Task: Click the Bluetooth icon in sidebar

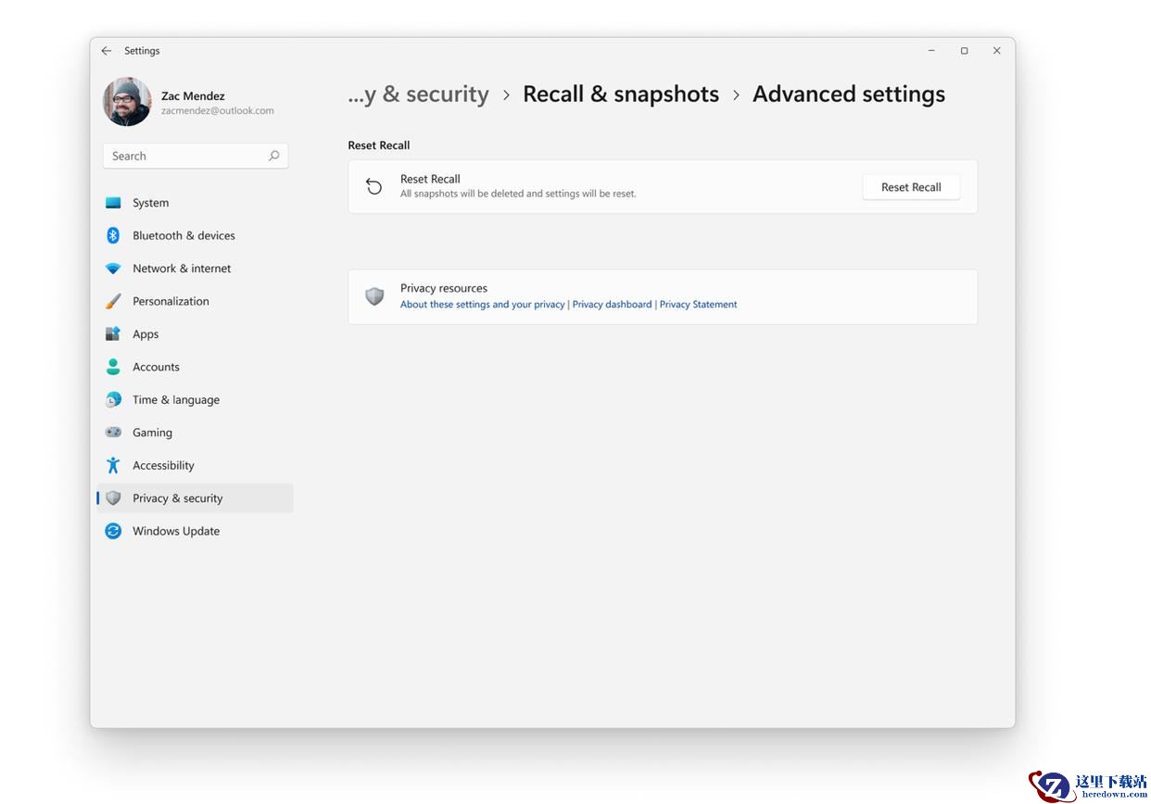Action: tap(113, 235)
